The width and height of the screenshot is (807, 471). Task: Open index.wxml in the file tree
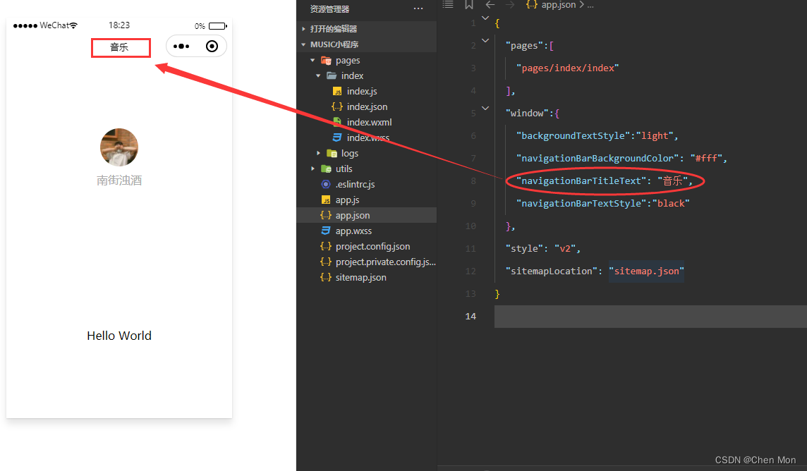369,122
